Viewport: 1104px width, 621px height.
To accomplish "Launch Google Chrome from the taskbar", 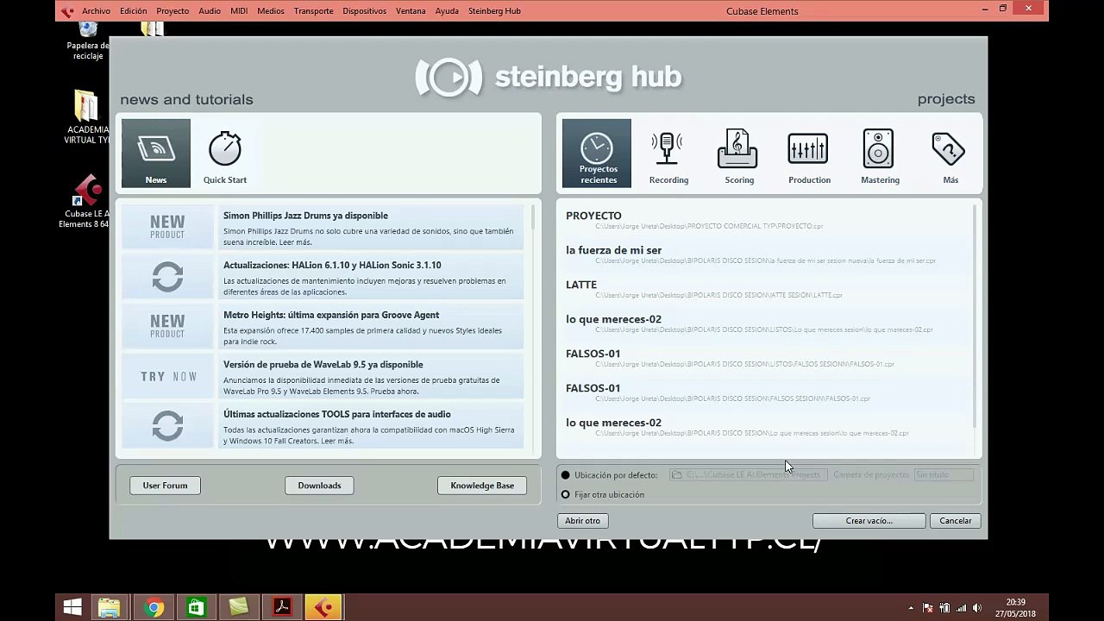I will coord(154,608).
